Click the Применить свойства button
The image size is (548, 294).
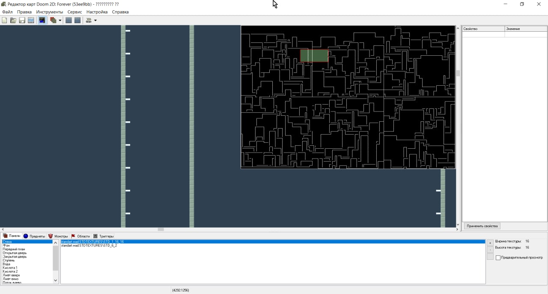482,226
